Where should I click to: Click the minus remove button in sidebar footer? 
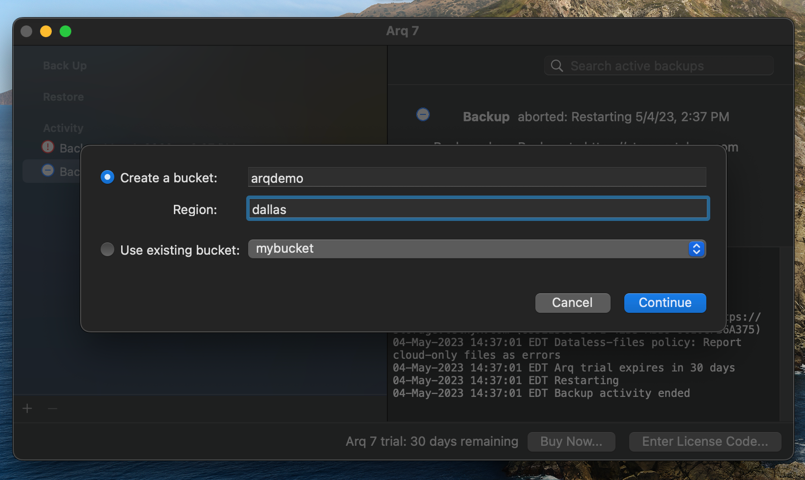click(x=53, y=408)
